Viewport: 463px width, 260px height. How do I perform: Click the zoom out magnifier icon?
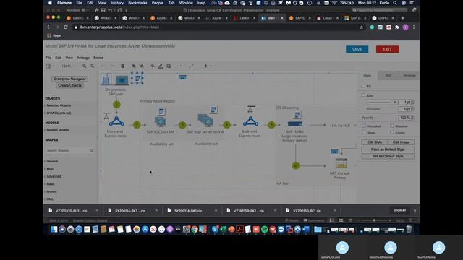[x=93, y=66]
